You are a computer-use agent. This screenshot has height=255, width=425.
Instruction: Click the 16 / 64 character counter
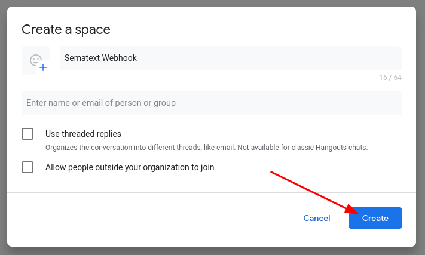(390, 78)
